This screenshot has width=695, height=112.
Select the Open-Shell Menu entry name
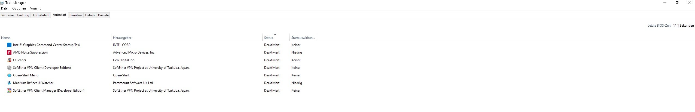[x=26, y=75]
